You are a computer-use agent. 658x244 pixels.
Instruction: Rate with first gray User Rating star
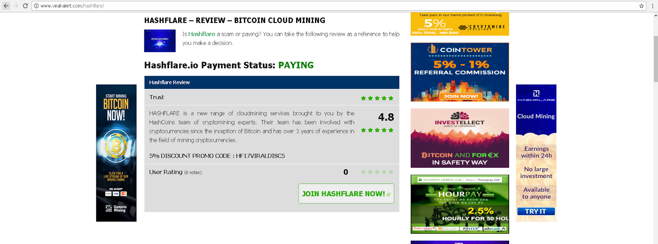click(x=364, y=172)
